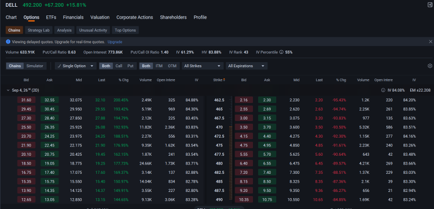Viewport: 434px width, 209px height.
Task: Filter to OTM options
Action: [x=172, y=66]
